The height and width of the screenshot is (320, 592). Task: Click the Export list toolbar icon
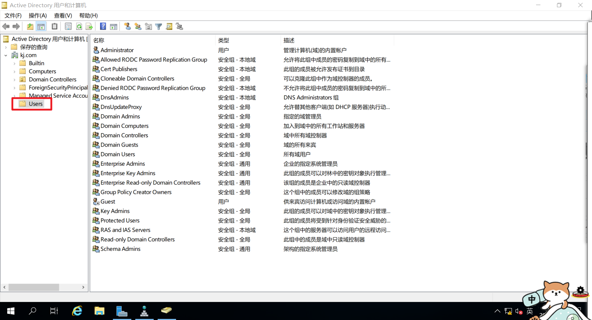point(89,26)
